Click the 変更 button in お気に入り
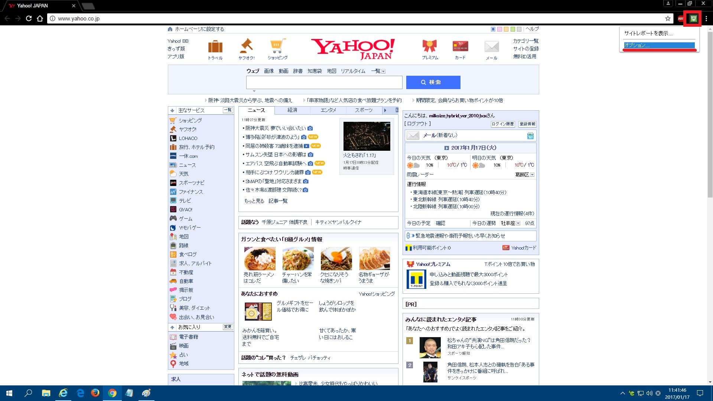713x401 pixels. (228, 327)
